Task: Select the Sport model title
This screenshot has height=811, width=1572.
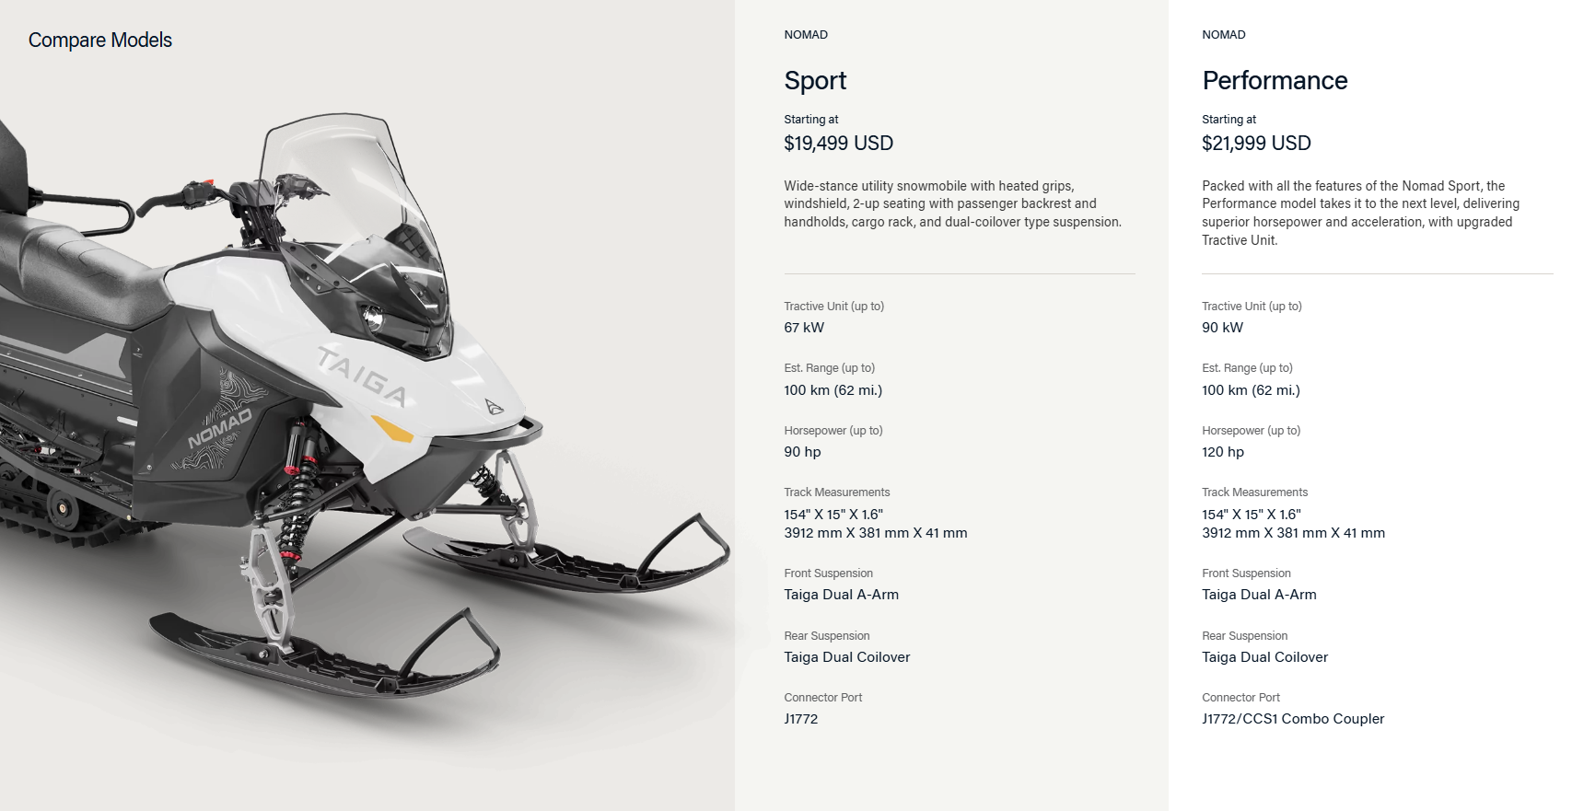Action: point(815,81)
